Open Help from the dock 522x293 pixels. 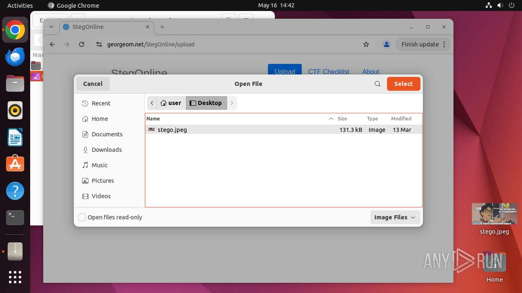tap(15, 191)
